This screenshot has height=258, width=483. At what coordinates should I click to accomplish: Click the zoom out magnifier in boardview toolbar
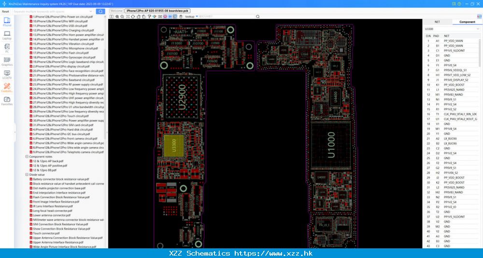pos(122,16)
